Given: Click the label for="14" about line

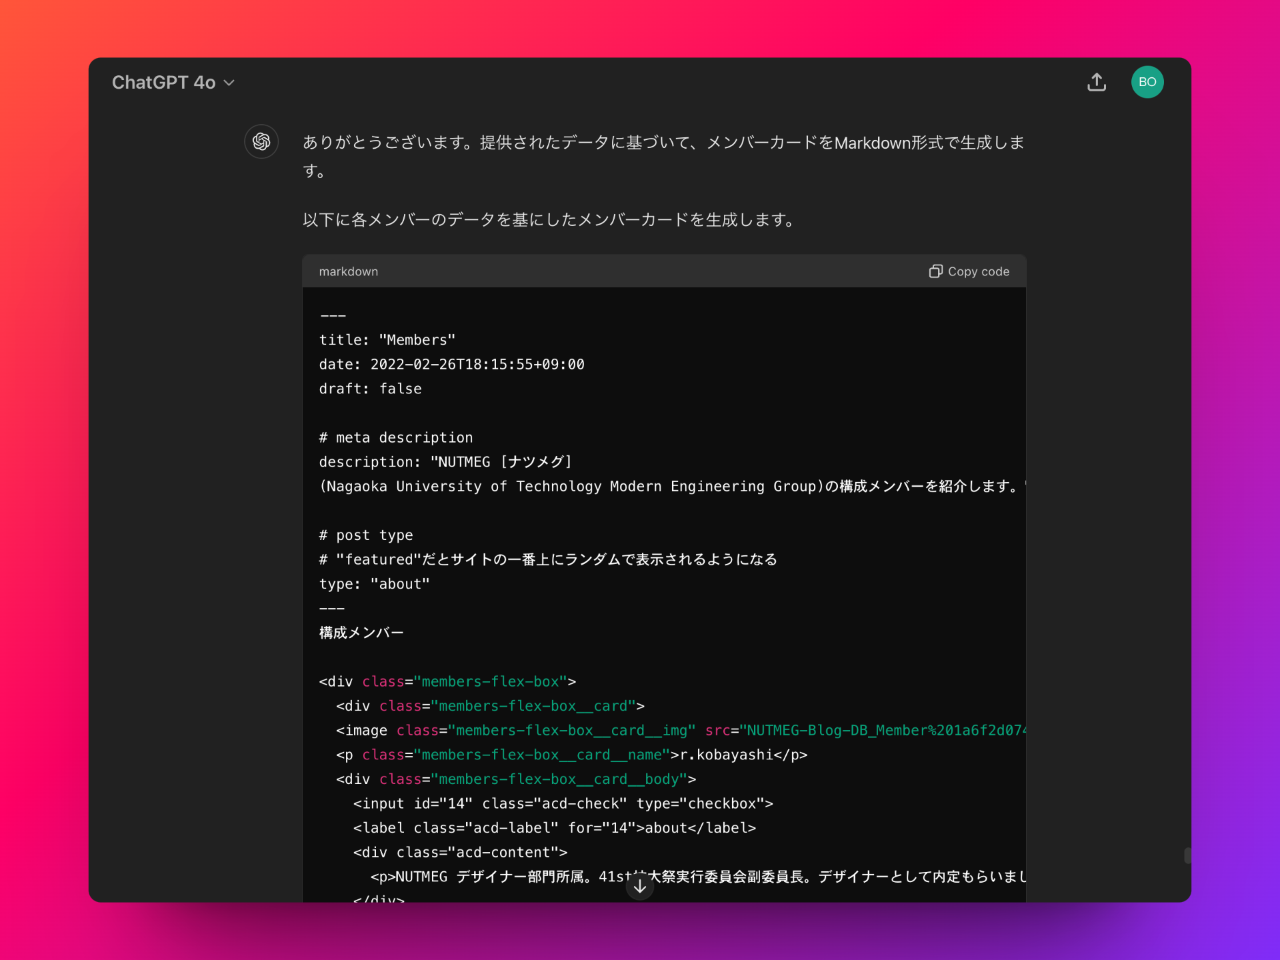Looking at the screenshot, I should tap(554, 828).
